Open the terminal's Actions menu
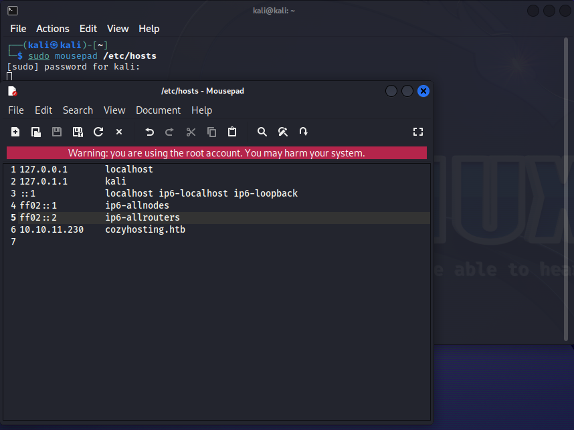 pyautogui.click(x=53, y=29)
